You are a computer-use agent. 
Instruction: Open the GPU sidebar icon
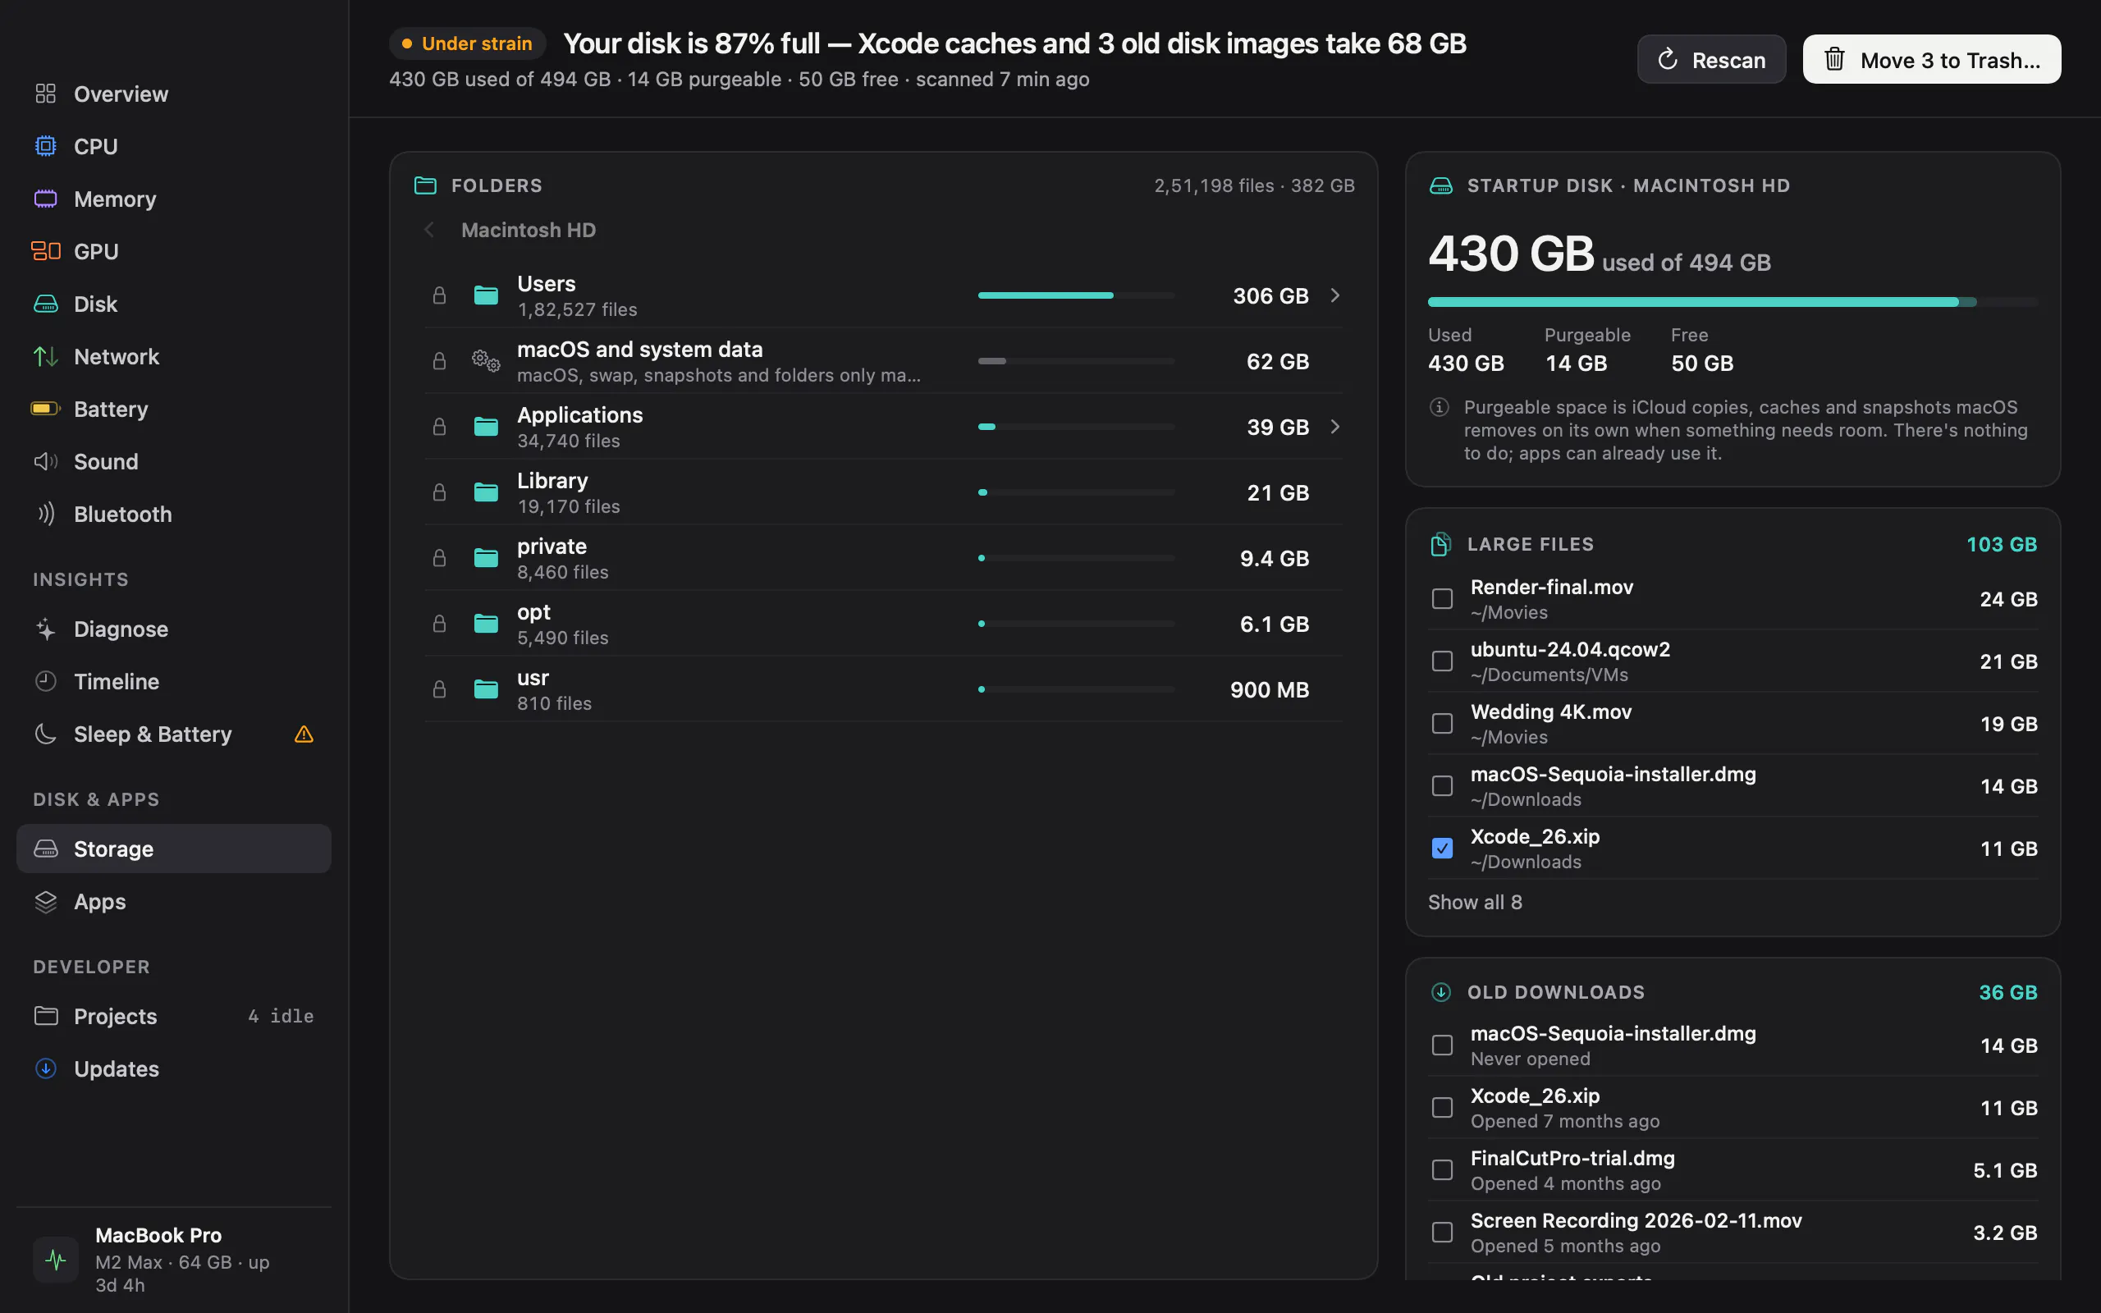tap(45, 251)
